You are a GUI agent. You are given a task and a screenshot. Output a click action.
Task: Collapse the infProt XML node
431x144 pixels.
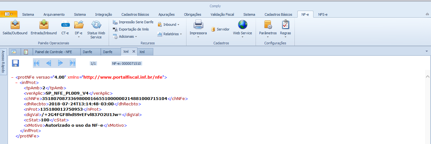click(16, 83)
